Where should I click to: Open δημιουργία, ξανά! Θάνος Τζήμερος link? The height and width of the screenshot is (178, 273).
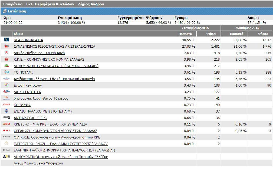click(x=41, y=98)
